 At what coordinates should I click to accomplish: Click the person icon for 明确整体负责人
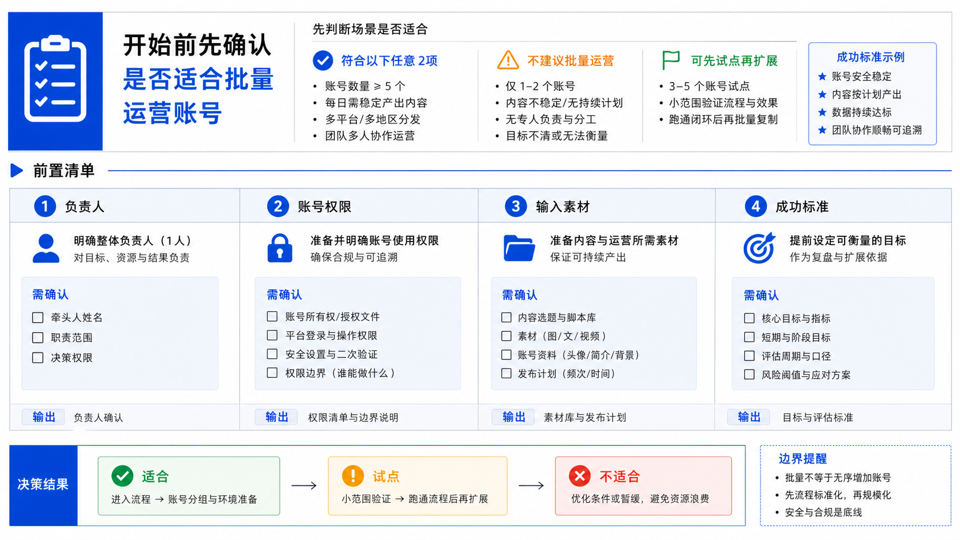[46, 248]
